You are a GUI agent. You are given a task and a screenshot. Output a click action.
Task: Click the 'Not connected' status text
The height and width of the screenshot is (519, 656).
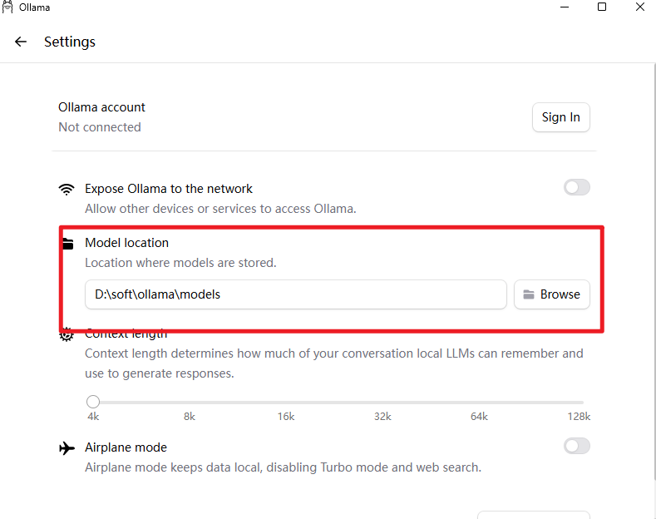pyautogui.click(x=100, y=127)
